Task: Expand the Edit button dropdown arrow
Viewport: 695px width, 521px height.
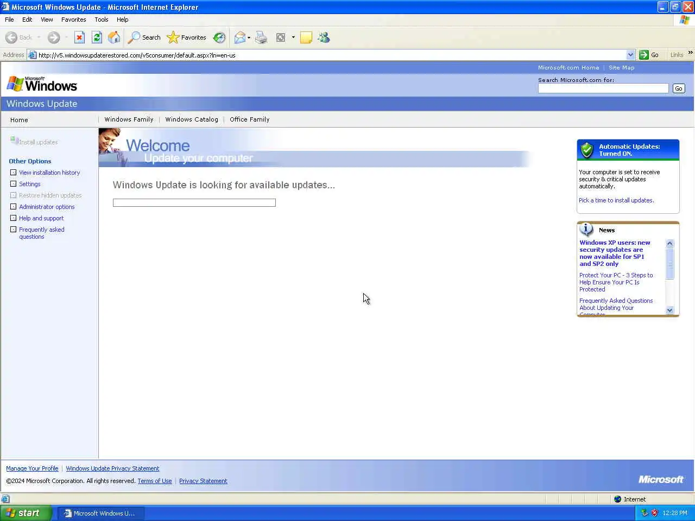Action: pyautogui.click(x=293, y=37)
